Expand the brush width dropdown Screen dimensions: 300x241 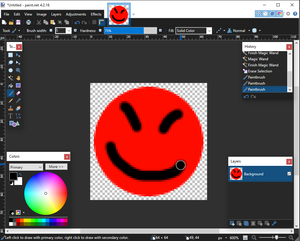[x=69, y=31]
